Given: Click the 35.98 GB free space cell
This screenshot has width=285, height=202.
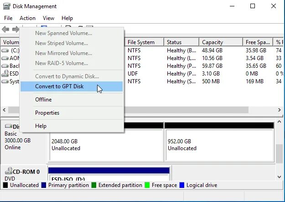Looking at the screenshot, I should (256, 50).
